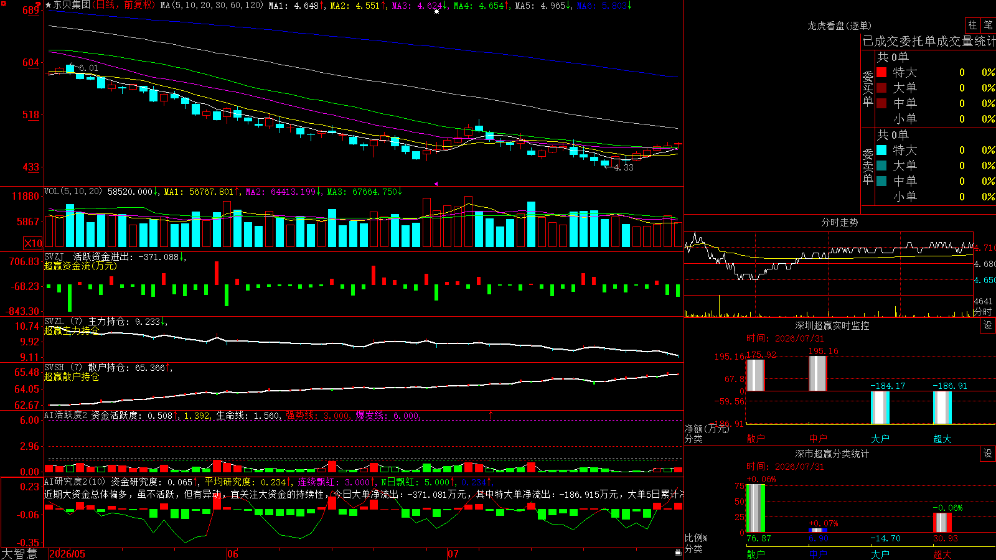This screenshot has width=996, height=560.
Task: Click the dark red 大单 buy-order legend square
Action: [x=881, y=88]
